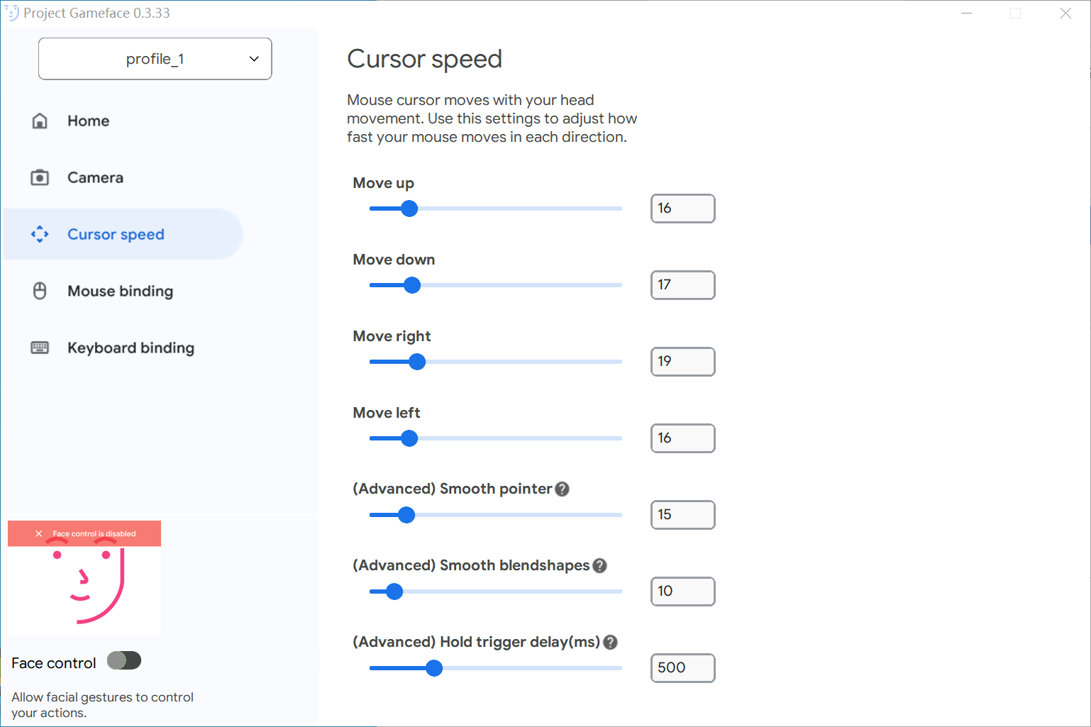Open the profile_1 dropdown
This screenshot has width=1091, height=727.
click(155, 59)
